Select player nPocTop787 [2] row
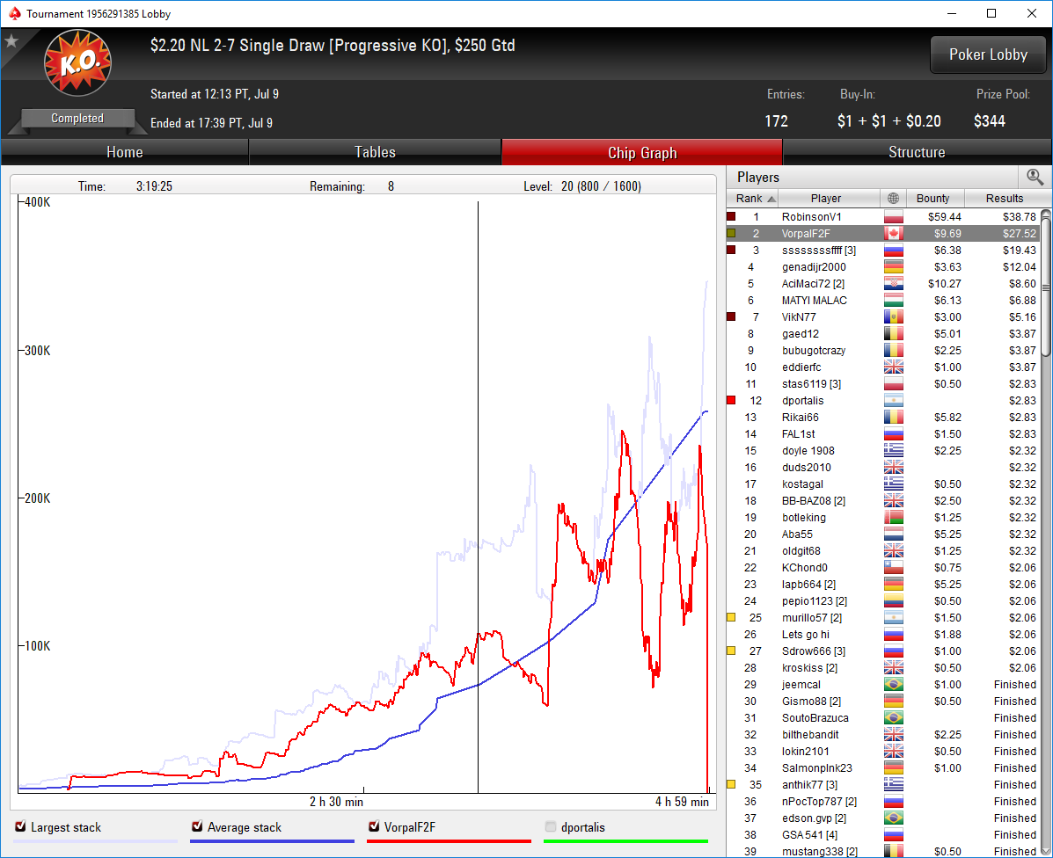The image size is (1053, 858). [x=883, y=801]
